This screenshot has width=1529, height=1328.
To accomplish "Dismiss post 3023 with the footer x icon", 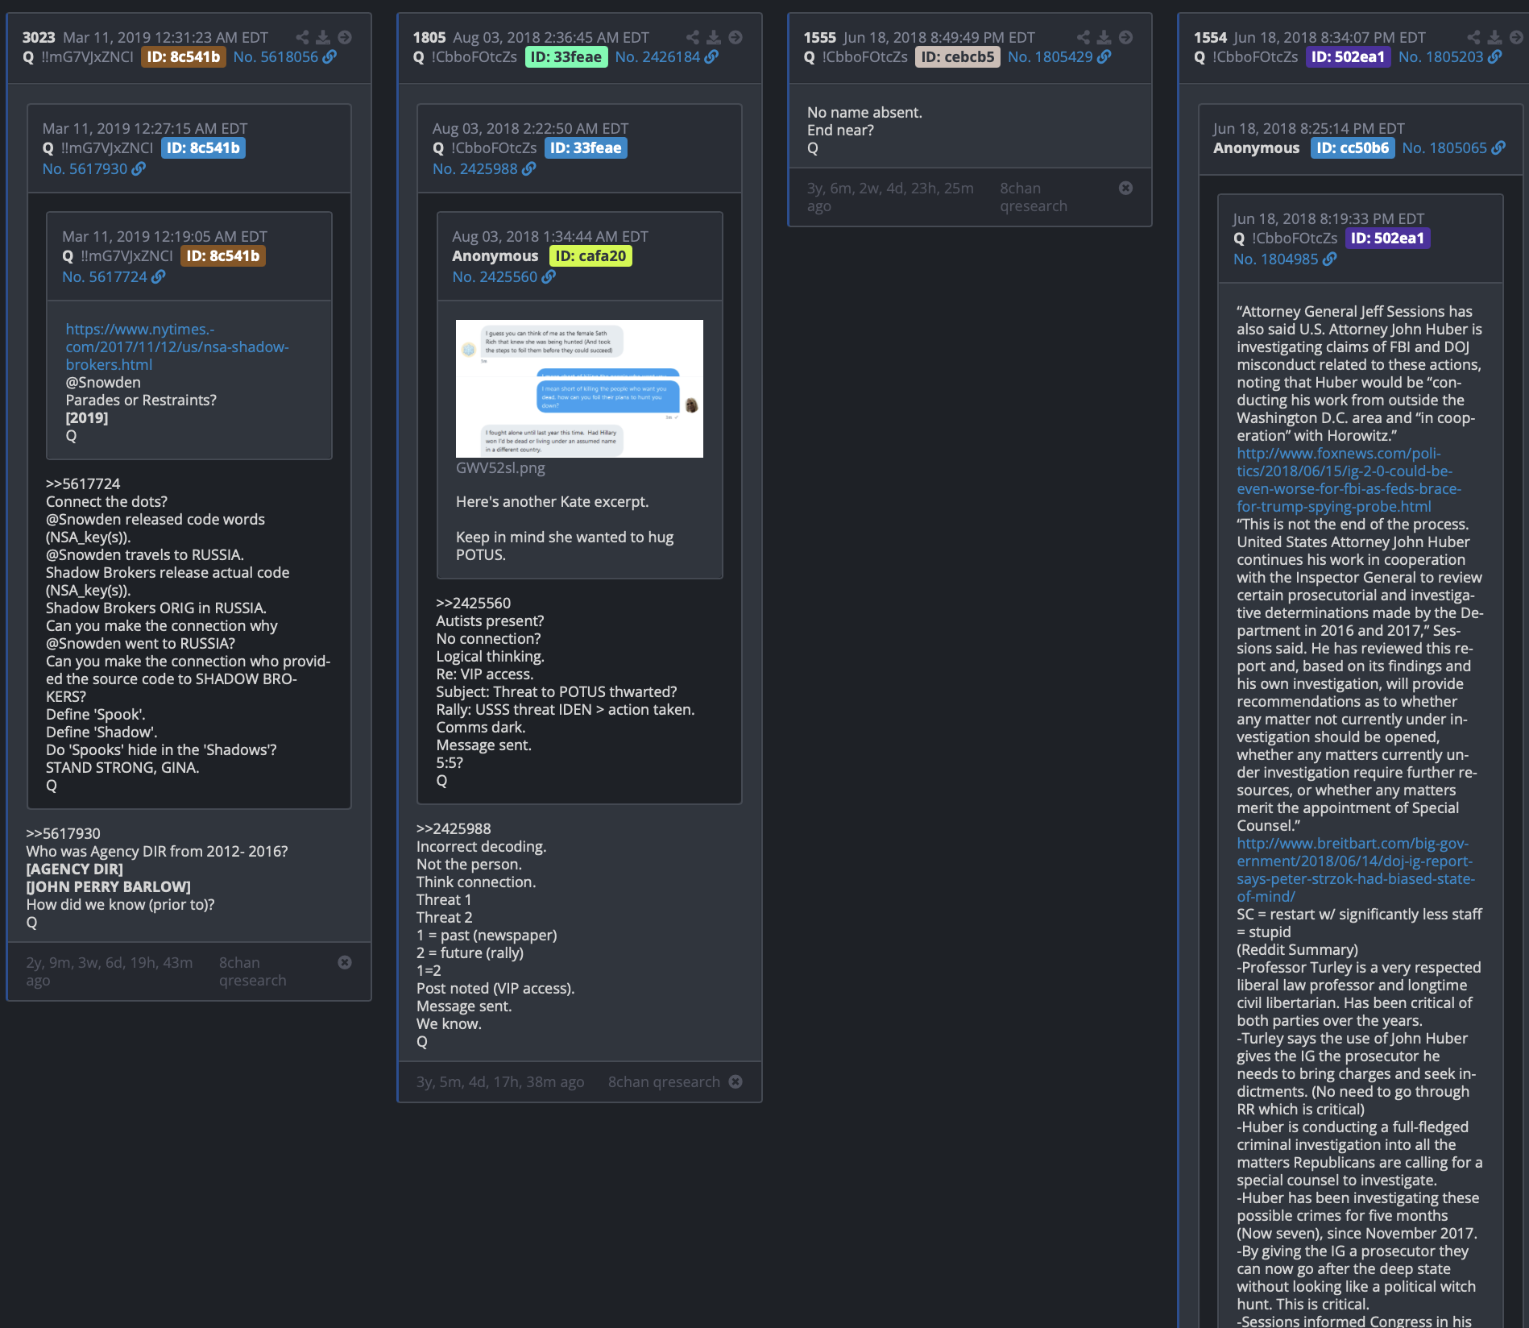I will point(345,962).
